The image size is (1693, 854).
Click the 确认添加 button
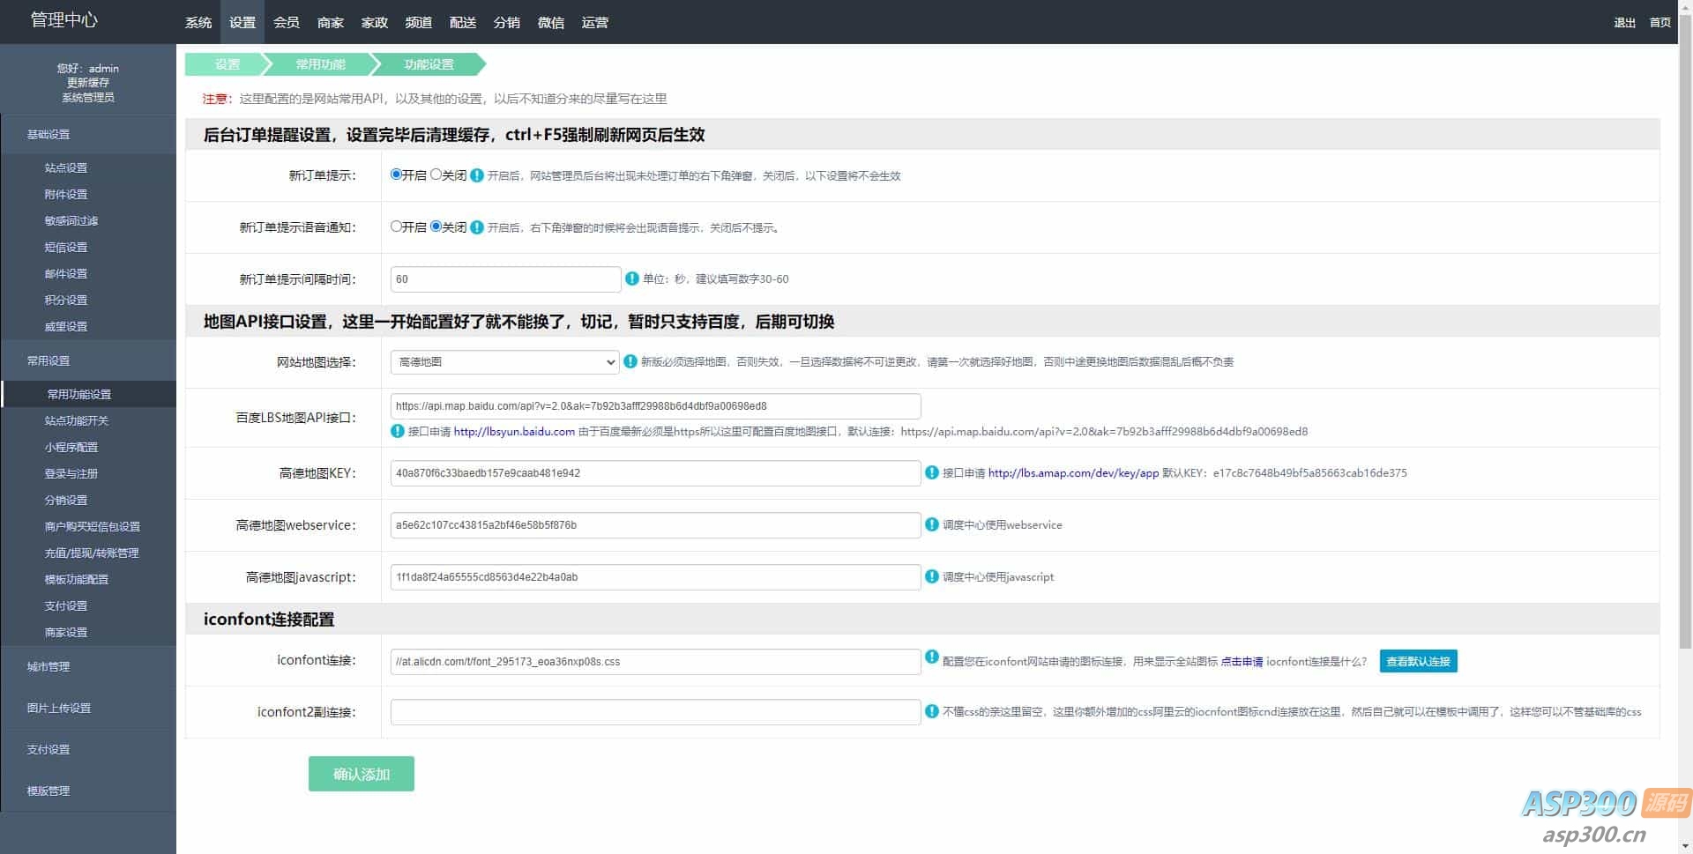[362, 774]
